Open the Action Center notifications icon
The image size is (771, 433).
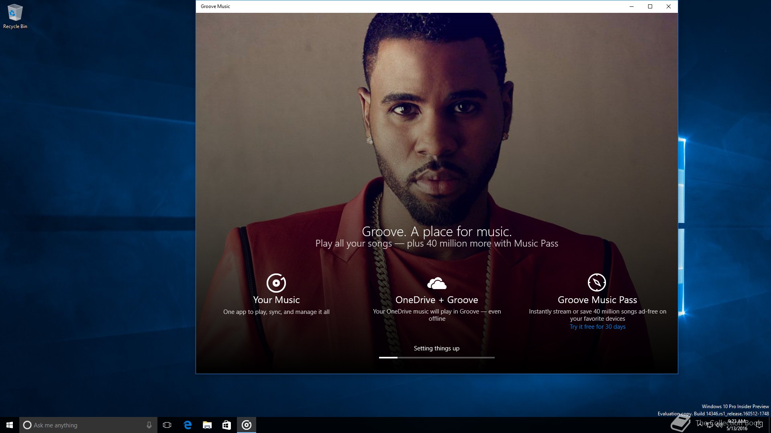click(x=759, y=425)
